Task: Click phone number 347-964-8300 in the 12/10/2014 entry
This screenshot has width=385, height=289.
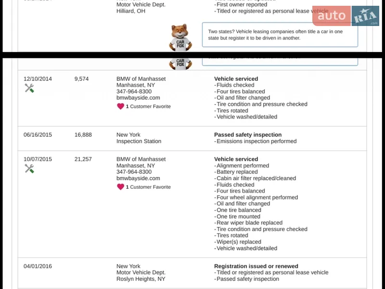Action: [134, 92]
